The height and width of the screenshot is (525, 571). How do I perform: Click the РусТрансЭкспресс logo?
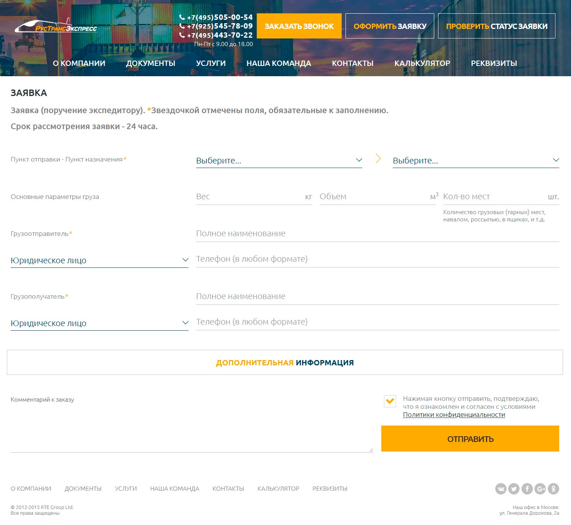tap(56, 26)
